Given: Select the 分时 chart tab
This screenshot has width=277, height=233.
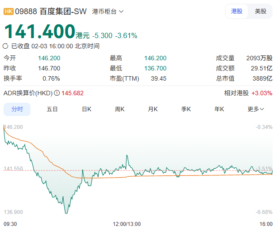Looking at the screenshot, I should (x=17, y=109).
